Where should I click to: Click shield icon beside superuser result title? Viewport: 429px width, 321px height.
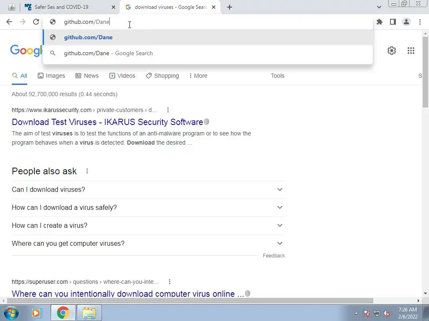(x=248, y=293)
